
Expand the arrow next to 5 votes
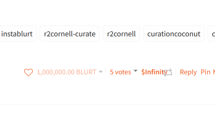click(x=135, y=71)
